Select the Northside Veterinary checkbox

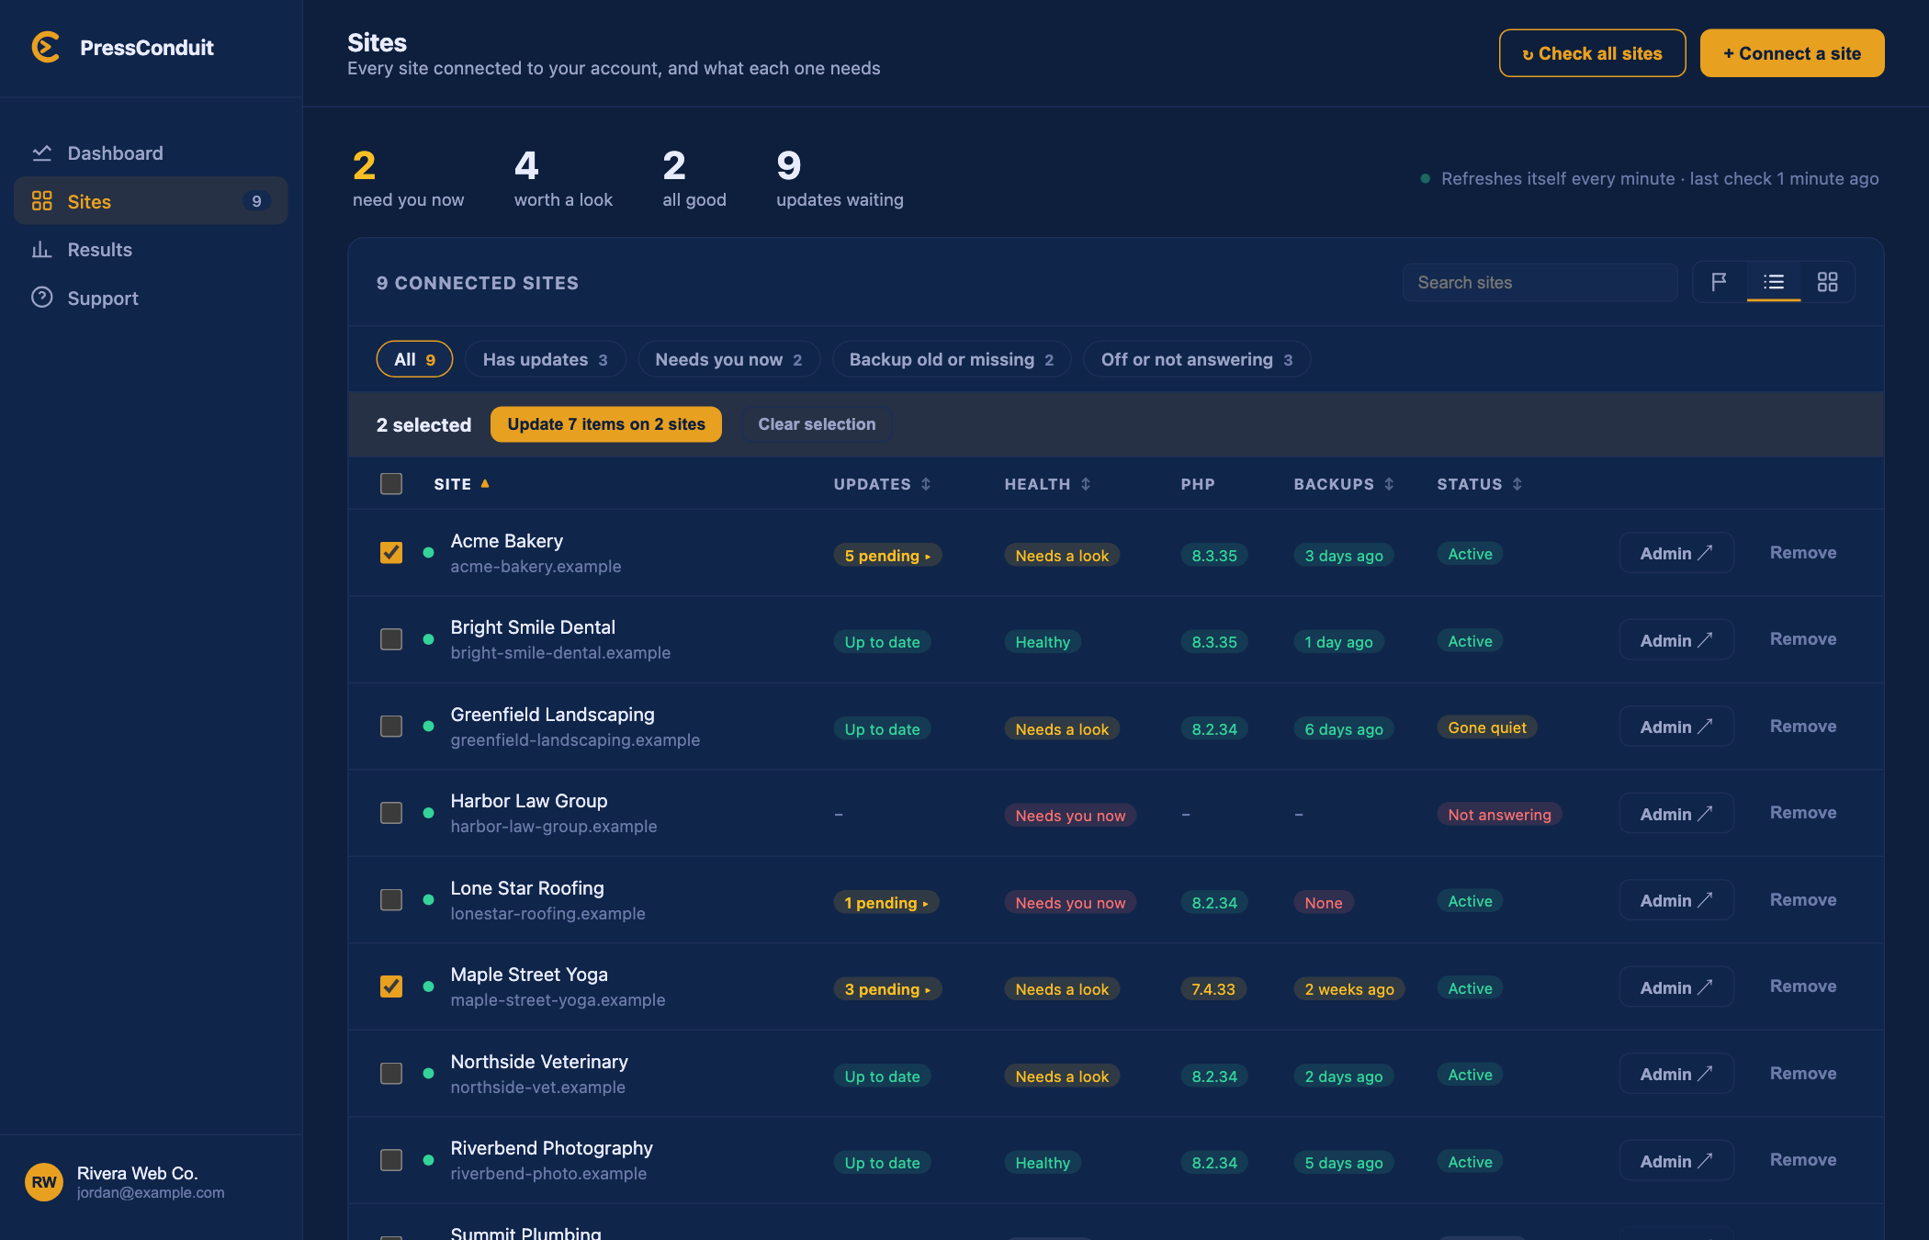[x=391, y=1073]
